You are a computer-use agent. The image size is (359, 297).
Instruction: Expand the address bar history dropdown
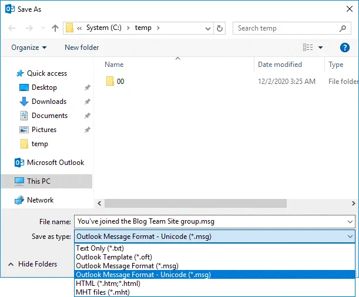[x=207, y=28]
